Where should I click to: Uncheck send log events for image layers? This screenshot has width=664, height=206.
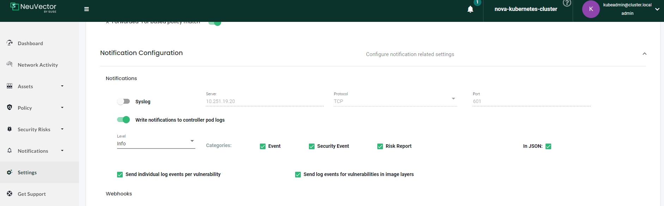pos(298,175)
